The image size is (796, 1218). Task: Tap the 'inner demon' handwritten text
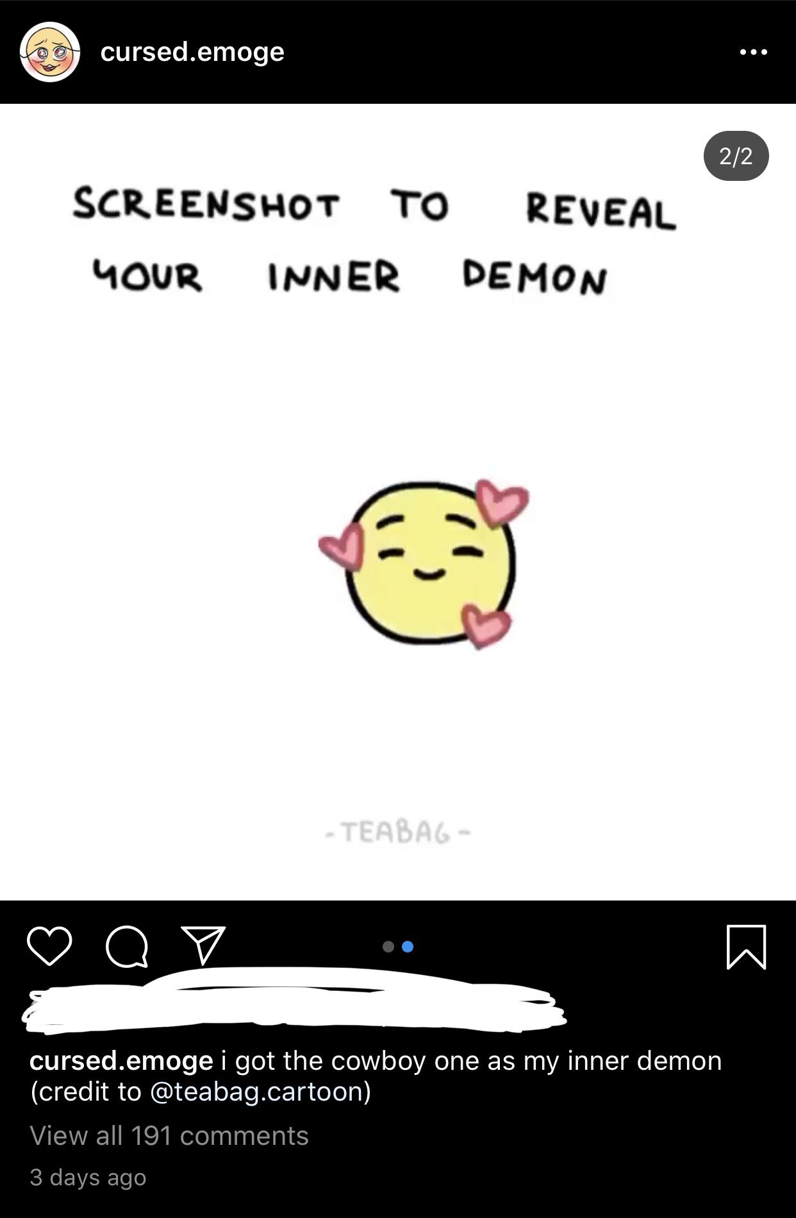(x=437, y=277)
